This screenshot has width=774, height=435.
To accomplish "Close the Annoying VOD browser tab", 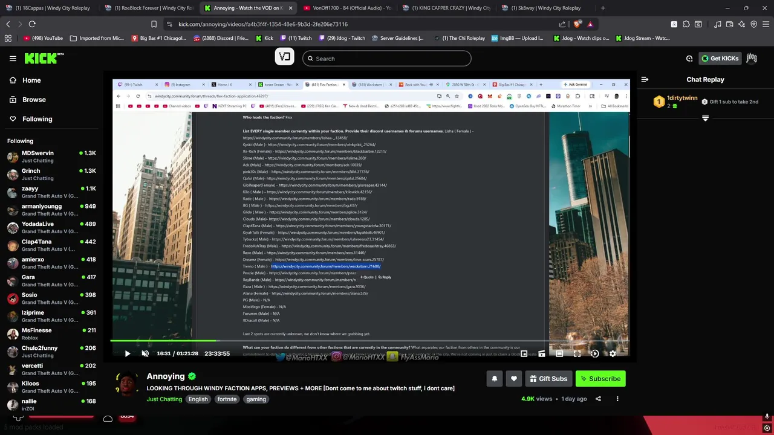I will click(290, 8).
